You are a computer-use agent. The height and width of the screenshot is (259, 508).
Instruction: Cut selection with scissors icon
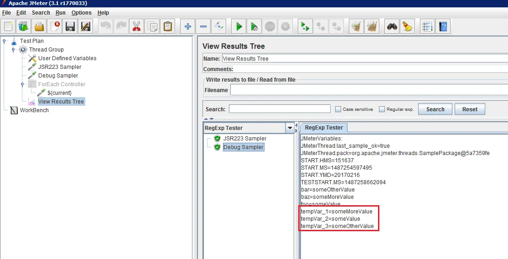coord(136,26)
